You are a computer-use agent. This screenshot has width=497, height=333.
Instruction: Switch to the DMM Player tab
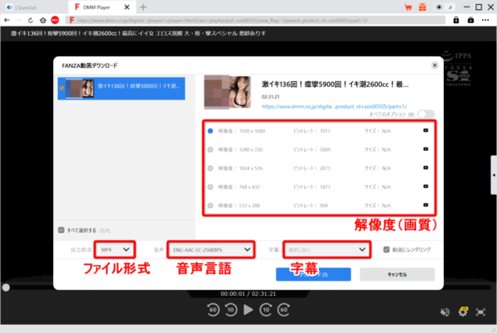[x=102, y=7]
